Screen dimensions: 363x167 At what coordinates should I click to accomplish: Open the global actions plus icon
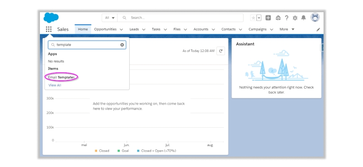tap(268, 18)
